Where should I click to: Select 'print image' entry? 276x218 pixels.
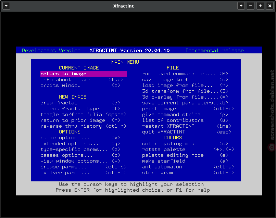click(x=188, y=108)
